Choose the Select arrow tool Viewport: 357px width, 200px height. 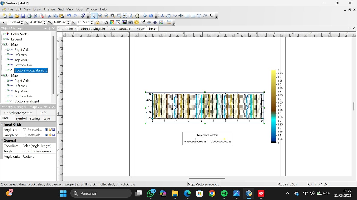click(x=94, y=16)
